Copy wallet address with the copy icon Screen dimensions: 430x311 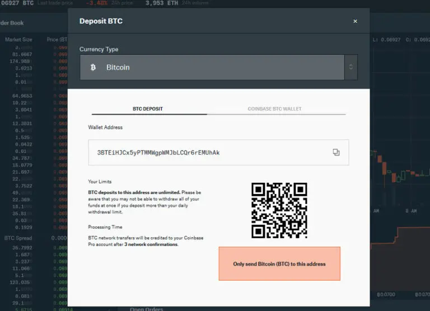pyautogui.click(x=336, y=152)
